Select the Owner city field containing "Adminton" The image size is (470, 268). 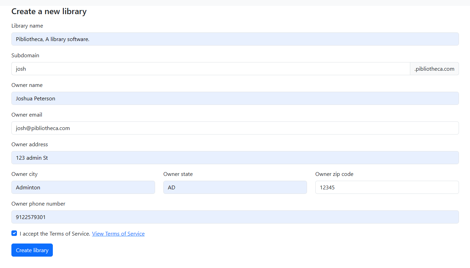83,187
